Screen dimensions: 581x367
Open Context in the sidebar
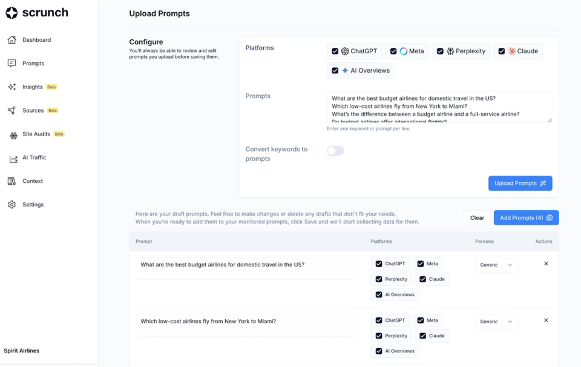(x=33, y=181)
